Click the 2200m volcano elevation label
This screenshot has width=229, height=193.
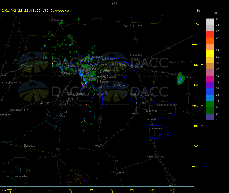68,182
